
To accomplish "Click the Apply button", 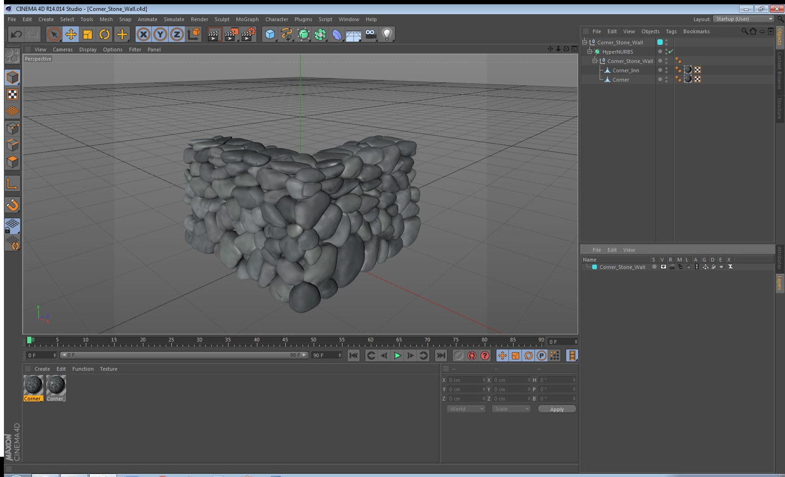I will (557, 409).
